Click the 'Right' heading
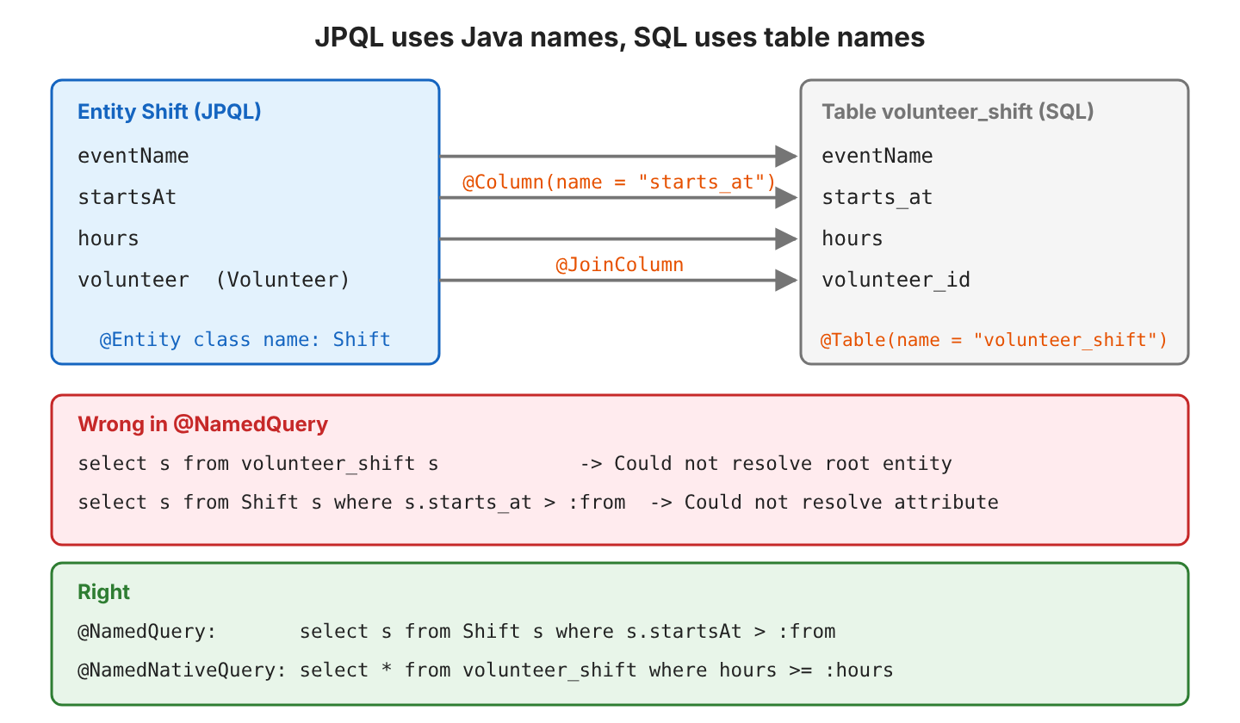Screen dimensions: 1240x723 click(x=103, y=592)
